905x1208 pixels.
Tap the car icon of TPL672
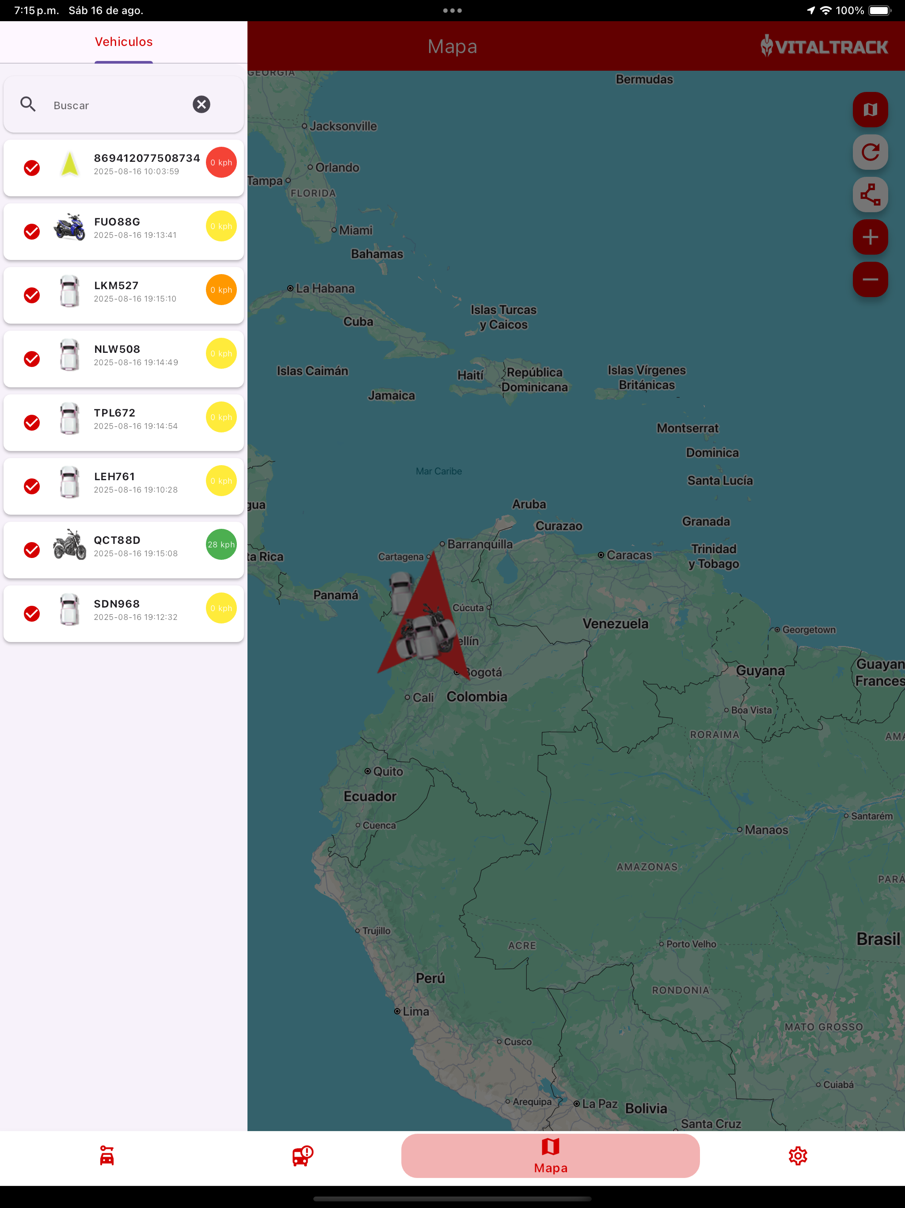point(69,418)
